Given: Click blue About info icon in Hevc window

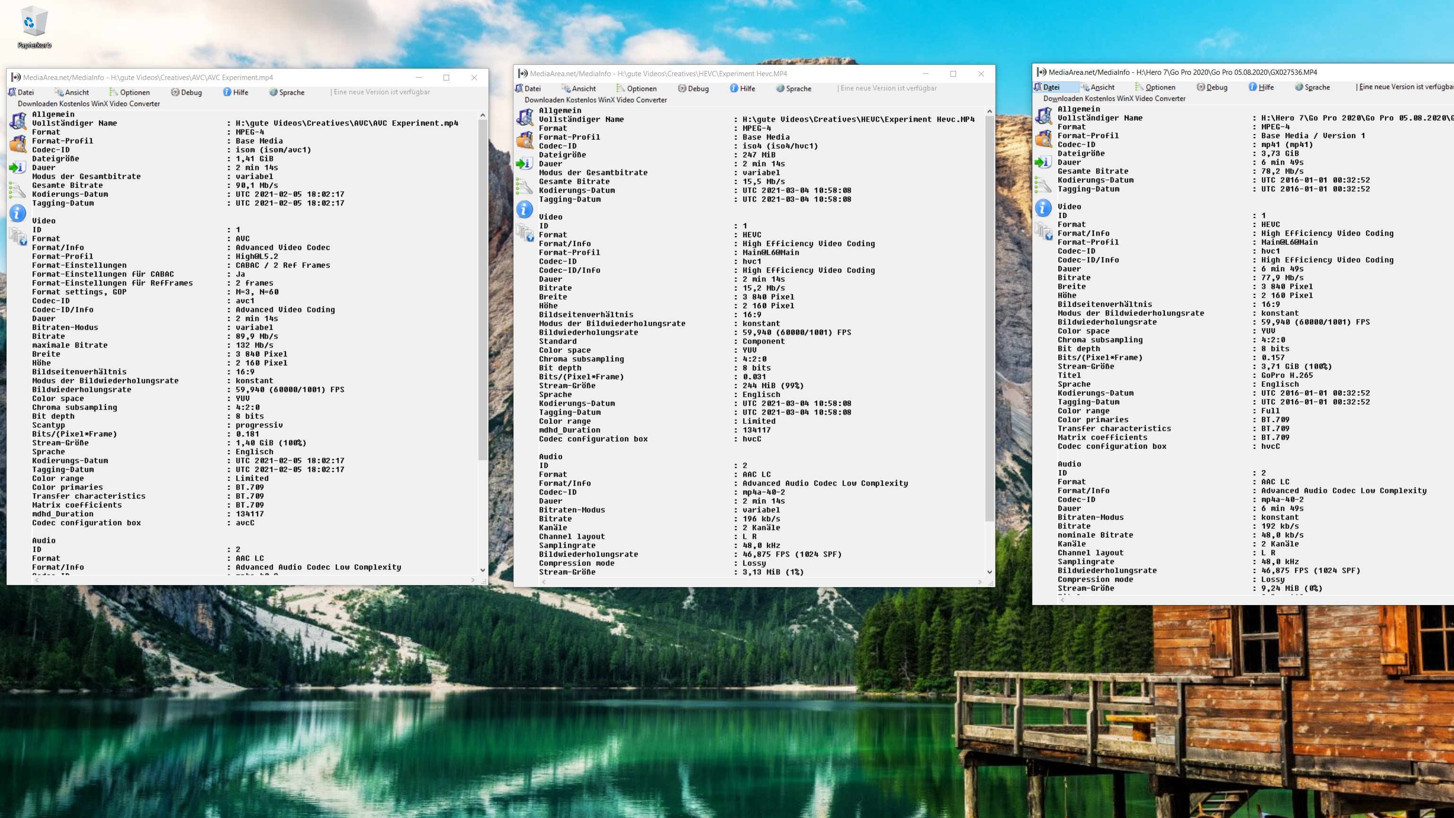Looking at the screenshot, I should (525, 209).
